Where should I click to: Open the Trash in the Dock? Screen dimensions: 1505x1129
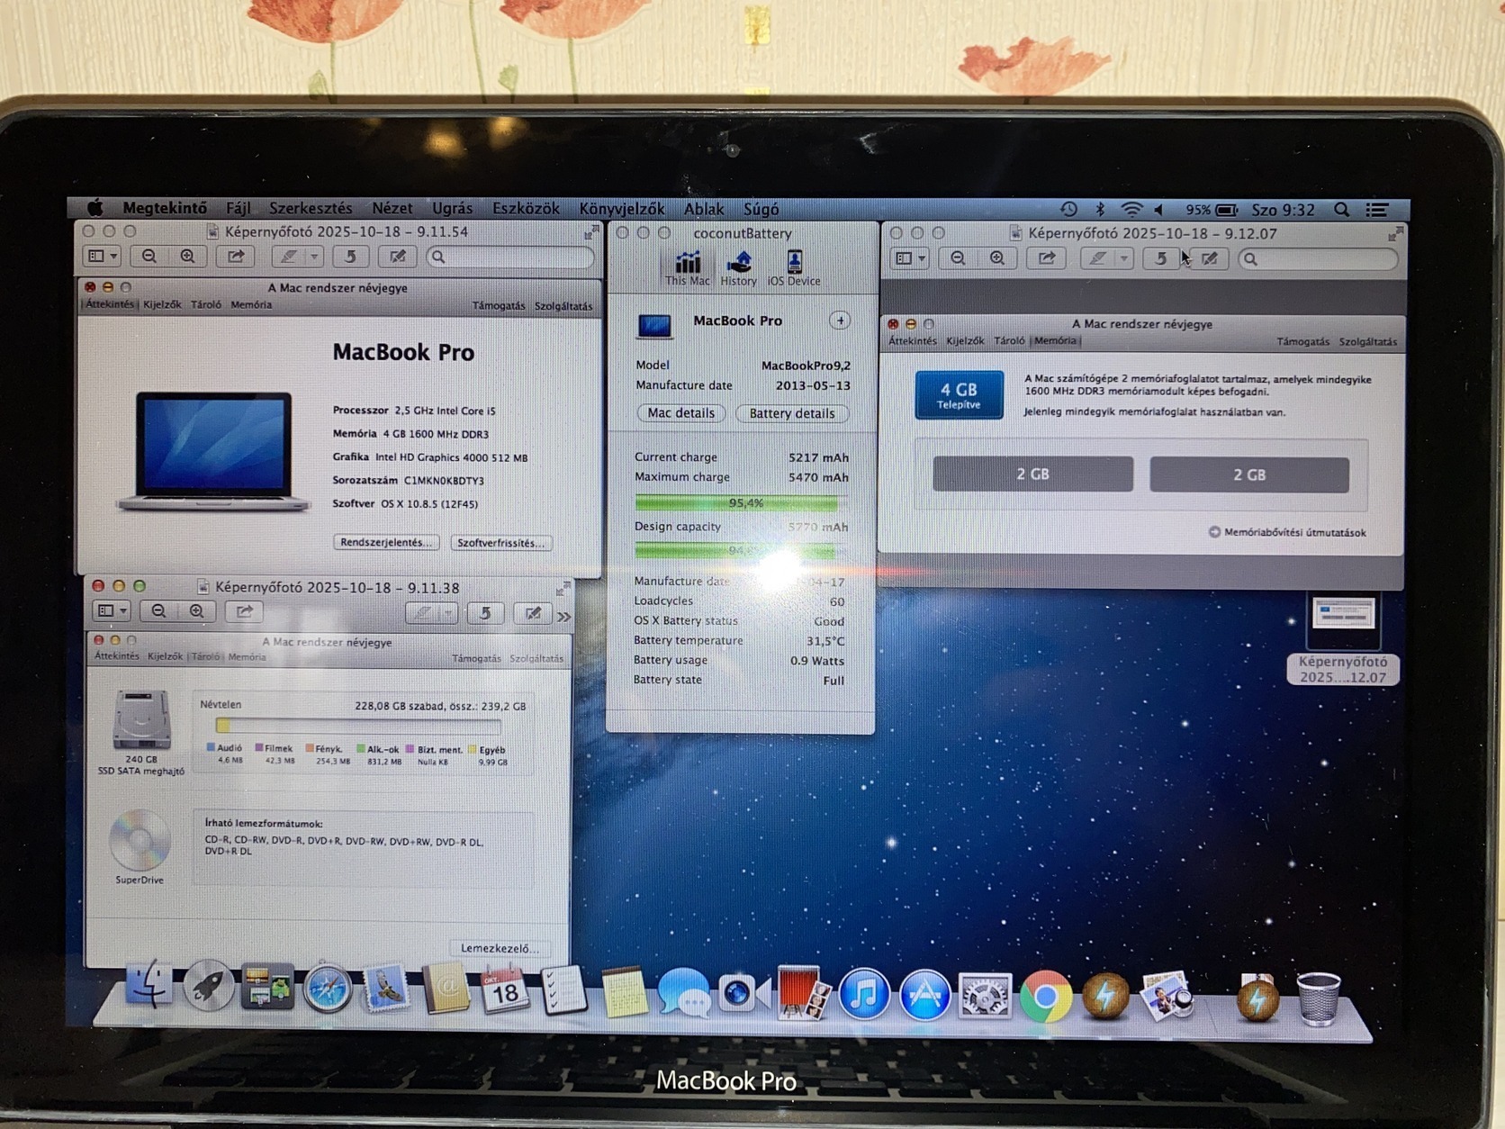coord(1319,998)
